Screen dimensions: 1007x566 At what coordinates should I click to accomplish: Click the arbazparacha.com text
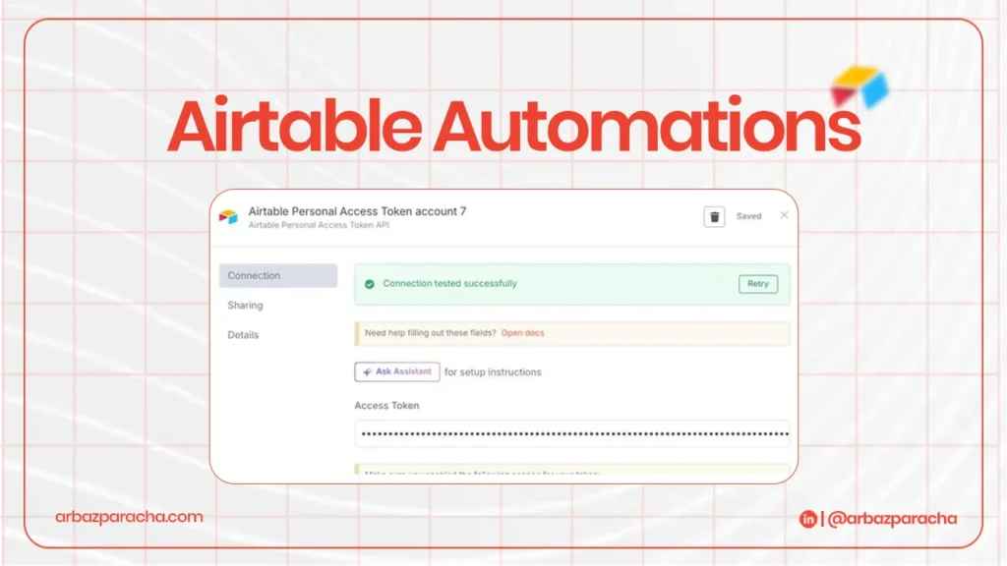point(129,517)
